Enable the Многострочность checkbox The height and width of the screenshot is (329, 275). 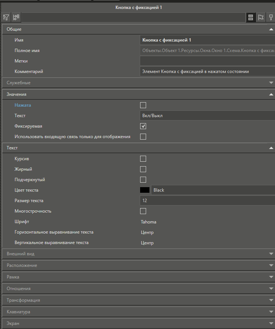[x=143, y=211]
